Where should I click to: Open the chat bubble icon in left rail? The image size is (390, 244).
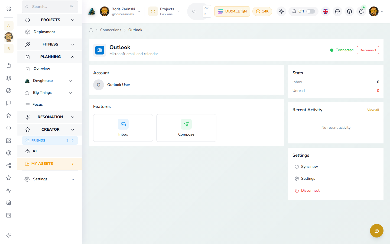click(x=9, y=103)
